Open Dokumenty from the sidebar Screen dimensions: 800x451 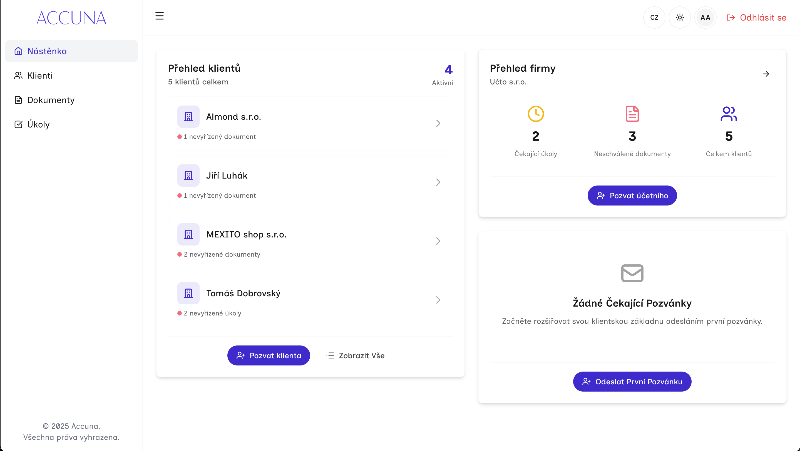click(51, 100)
